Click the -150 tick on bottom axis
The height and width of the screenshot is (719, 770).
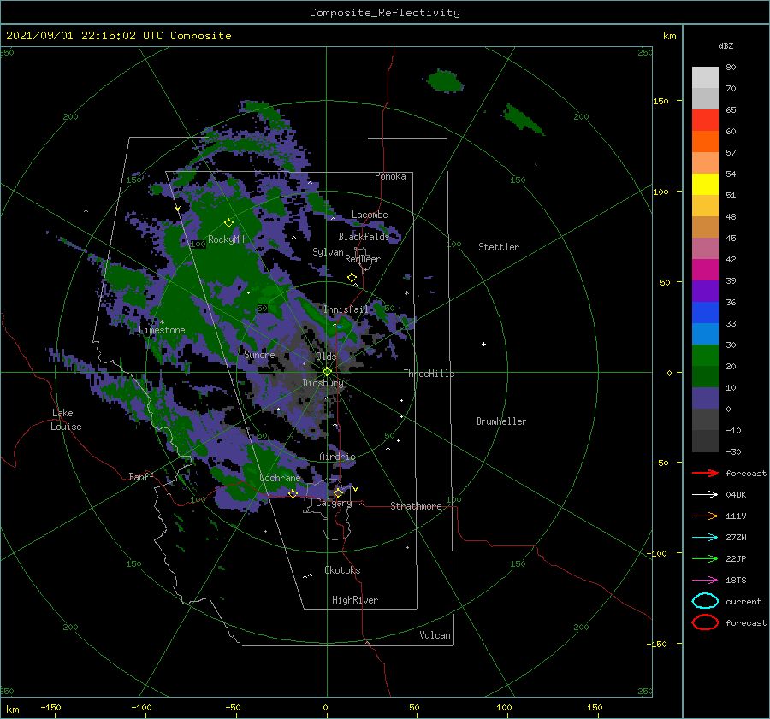(50, 707)
